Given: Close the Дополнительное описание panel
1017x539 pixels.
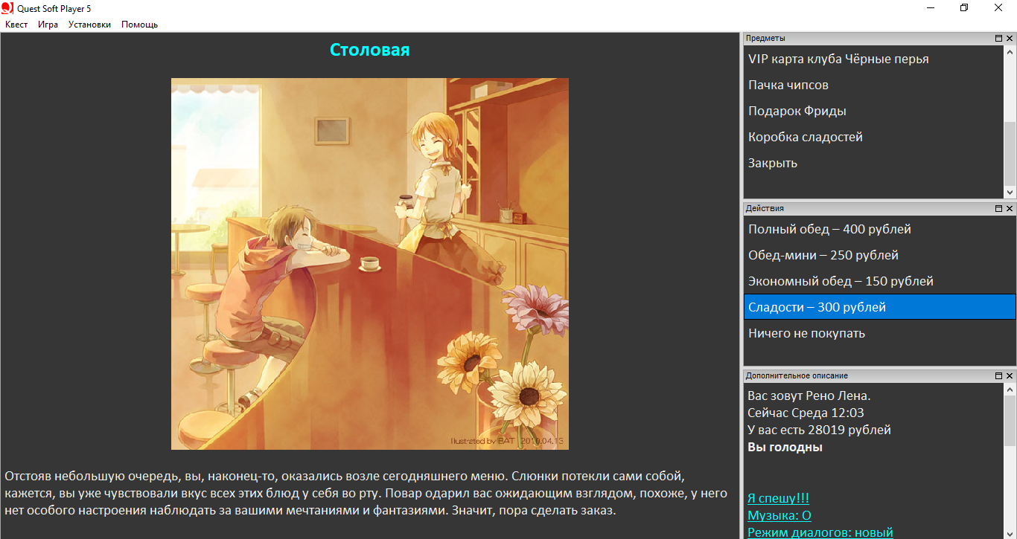Looking at the screenshot, I should [1010, 375].
